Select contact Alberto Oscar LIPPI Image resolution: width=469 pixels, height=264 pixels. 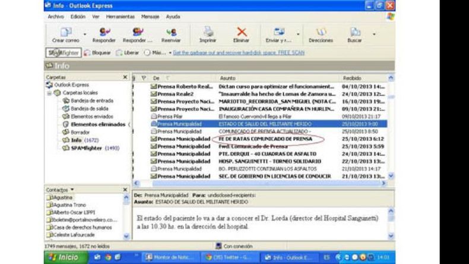(71, 212)
